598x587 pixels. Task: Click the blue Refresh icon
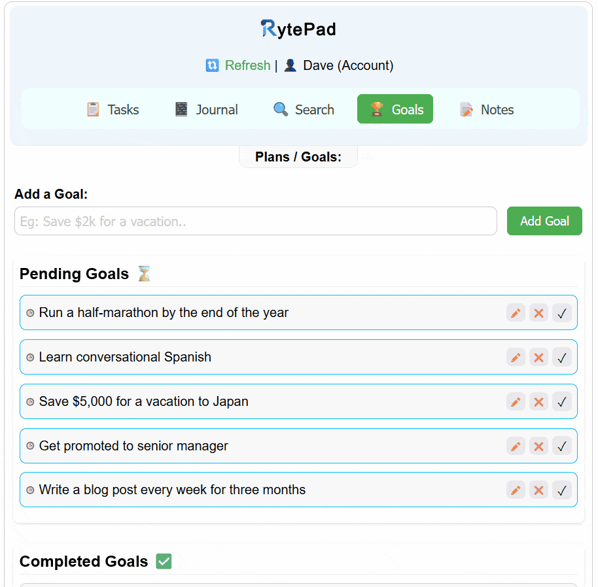pyautogui.click(x=213, y=65)
